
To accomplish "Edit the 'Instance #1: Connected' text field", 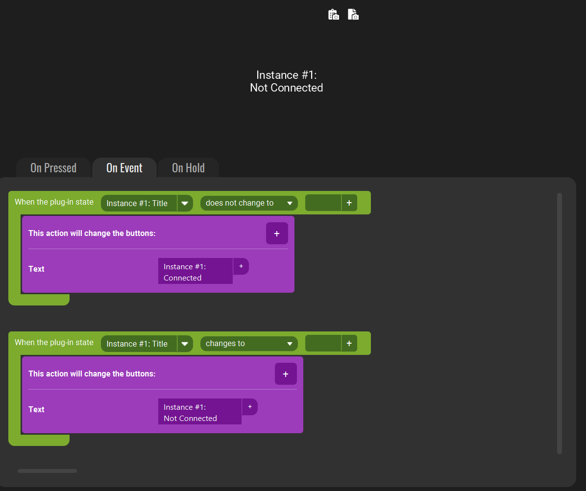I will [x=195, y=272].
